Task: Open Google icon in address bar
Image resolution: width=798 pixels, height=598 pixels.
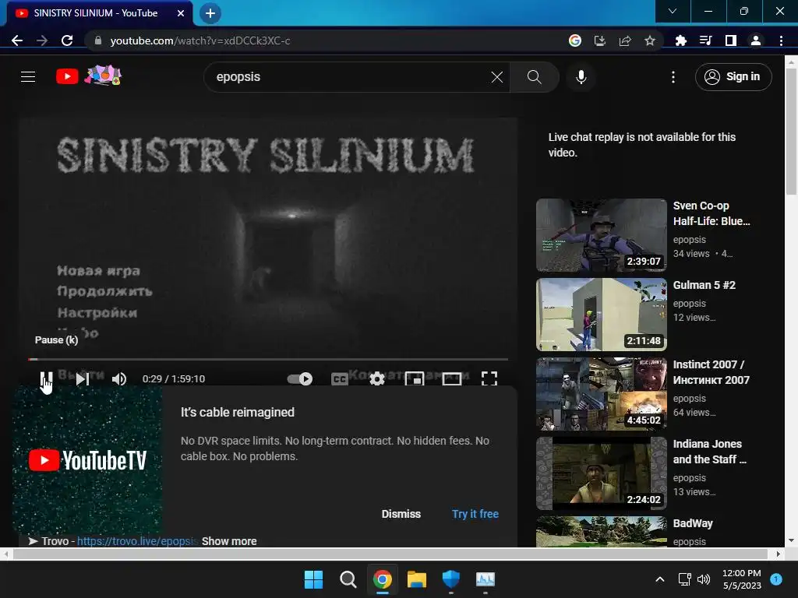Action: point(575,40)
